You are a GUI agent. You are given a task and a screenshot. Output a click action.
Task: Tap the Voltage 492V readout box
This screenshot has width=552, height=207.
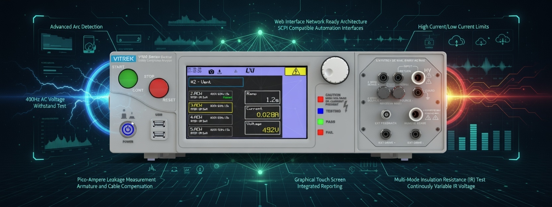262,128
